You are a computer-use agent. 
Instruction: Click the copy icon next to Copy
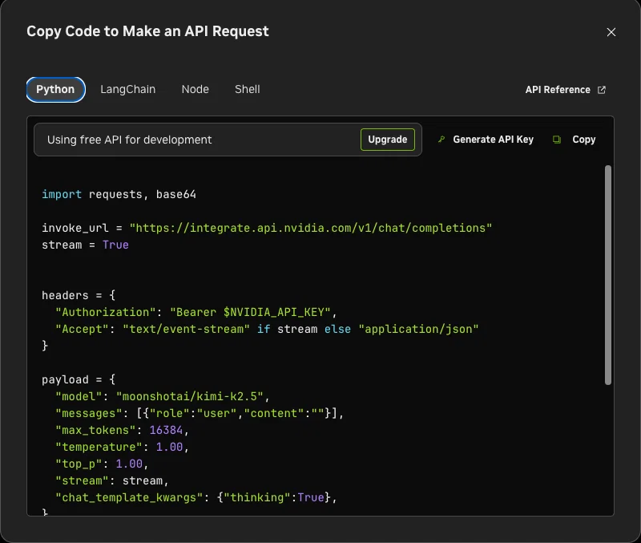(x=556, y=140)
